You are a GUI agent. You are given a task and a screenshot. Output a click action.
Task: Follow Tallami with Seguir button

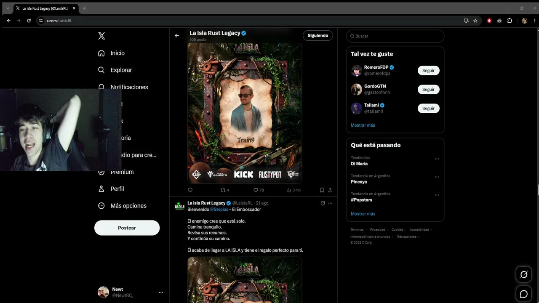coord(429,108)
